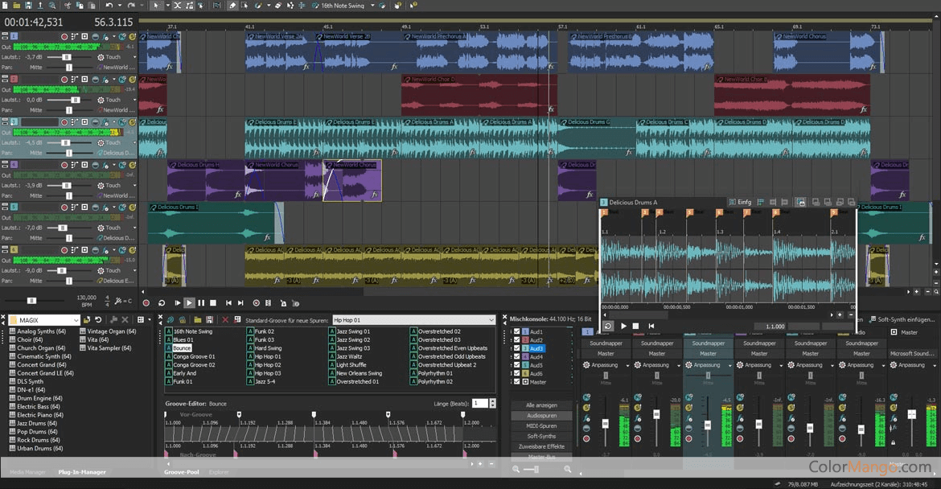The height and width of the screenshot is (489, 941).
Task: Activate the crossfade shuffle tool icon
Action: pyautogui.click(x=178, y=6)
